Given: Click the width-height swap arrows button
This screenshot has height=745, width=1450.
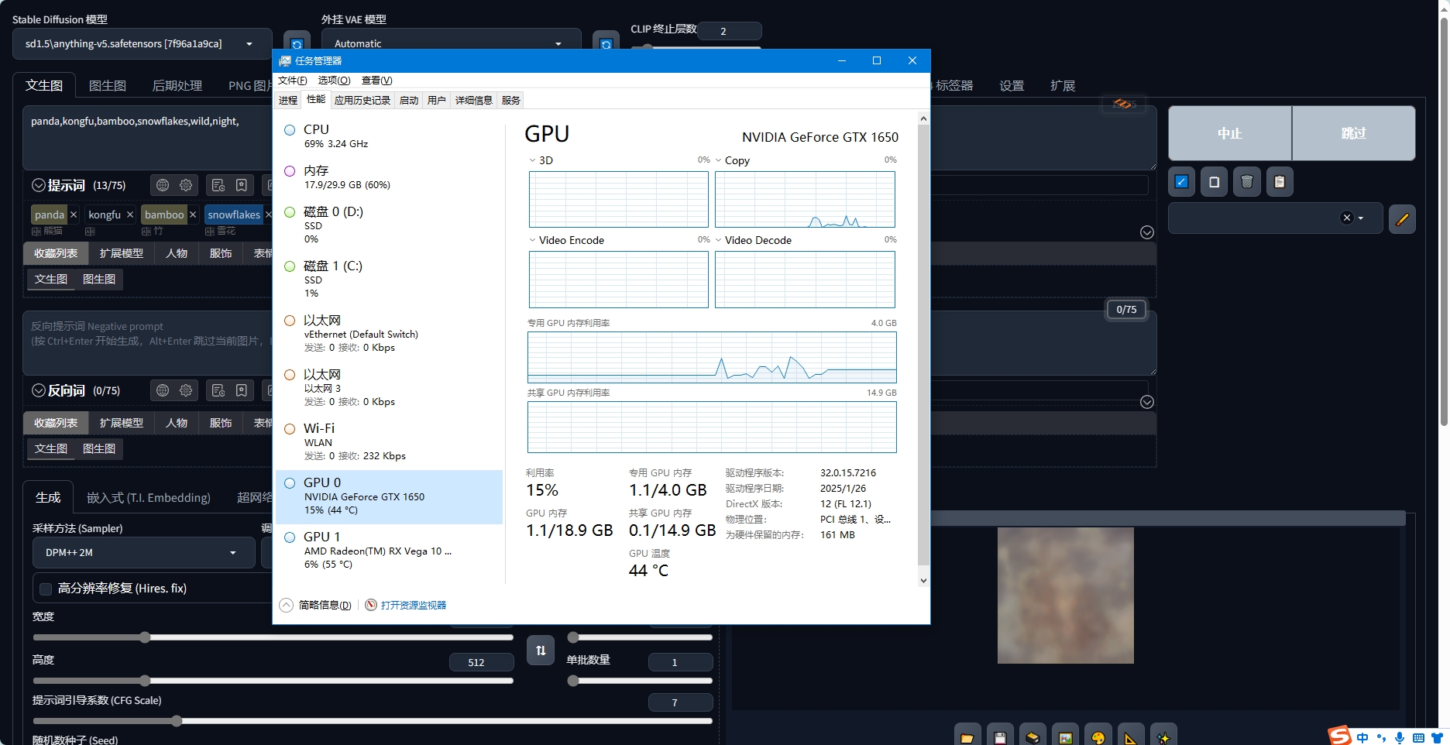Looking at the screenshot, I should [541, 651].
